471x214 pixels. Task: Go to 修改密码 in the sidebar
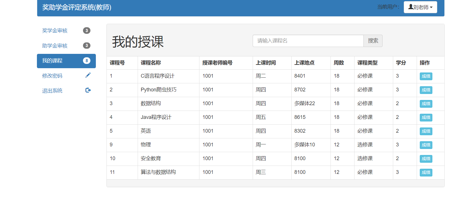click(x=66, y=76)
